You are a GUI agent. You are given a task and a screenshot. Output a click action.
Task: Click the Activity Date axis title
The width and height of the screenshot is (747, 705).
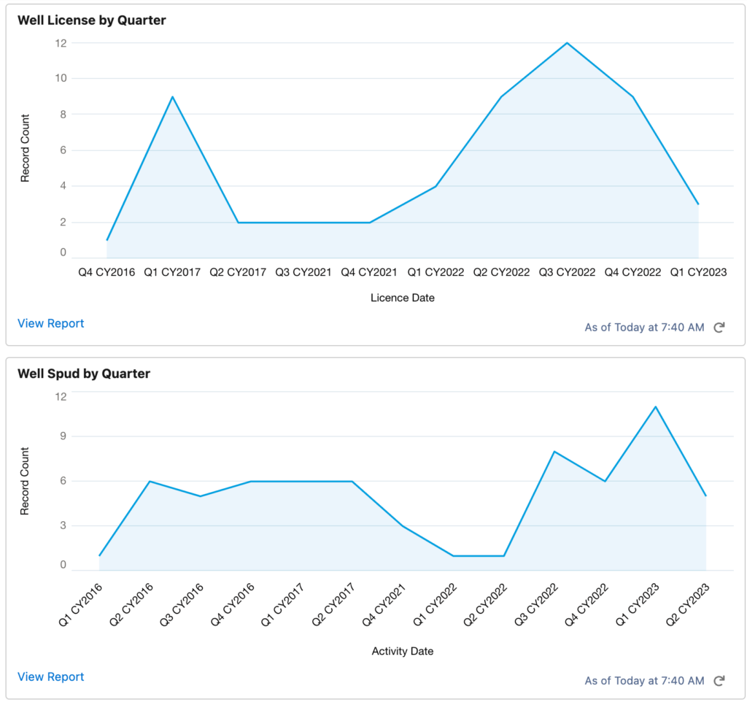tap(402, 651)
